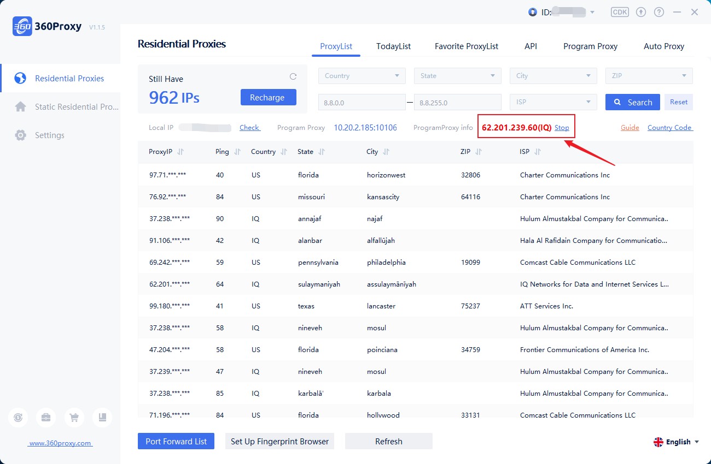711x464 pixels.
Task: Switch to the ProxyList tab
Action: click(336, 46)
